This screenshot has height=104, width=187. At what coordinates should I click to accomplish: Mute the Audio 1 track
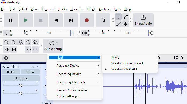(11, 72)
